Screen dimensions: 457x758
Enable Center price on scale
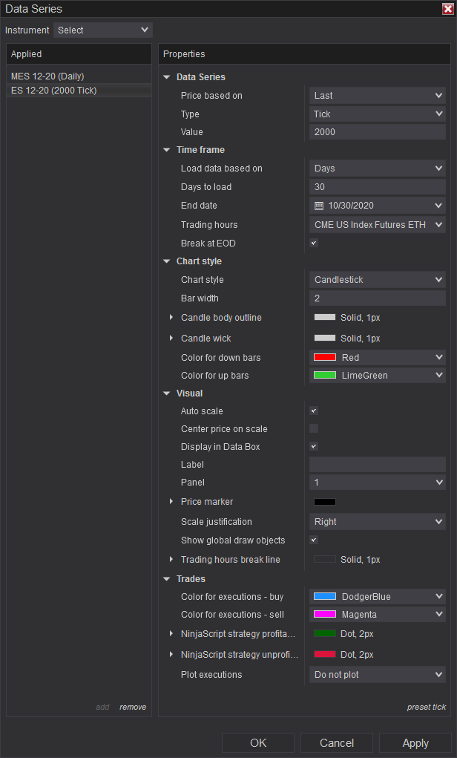click(x=314, y=429)
